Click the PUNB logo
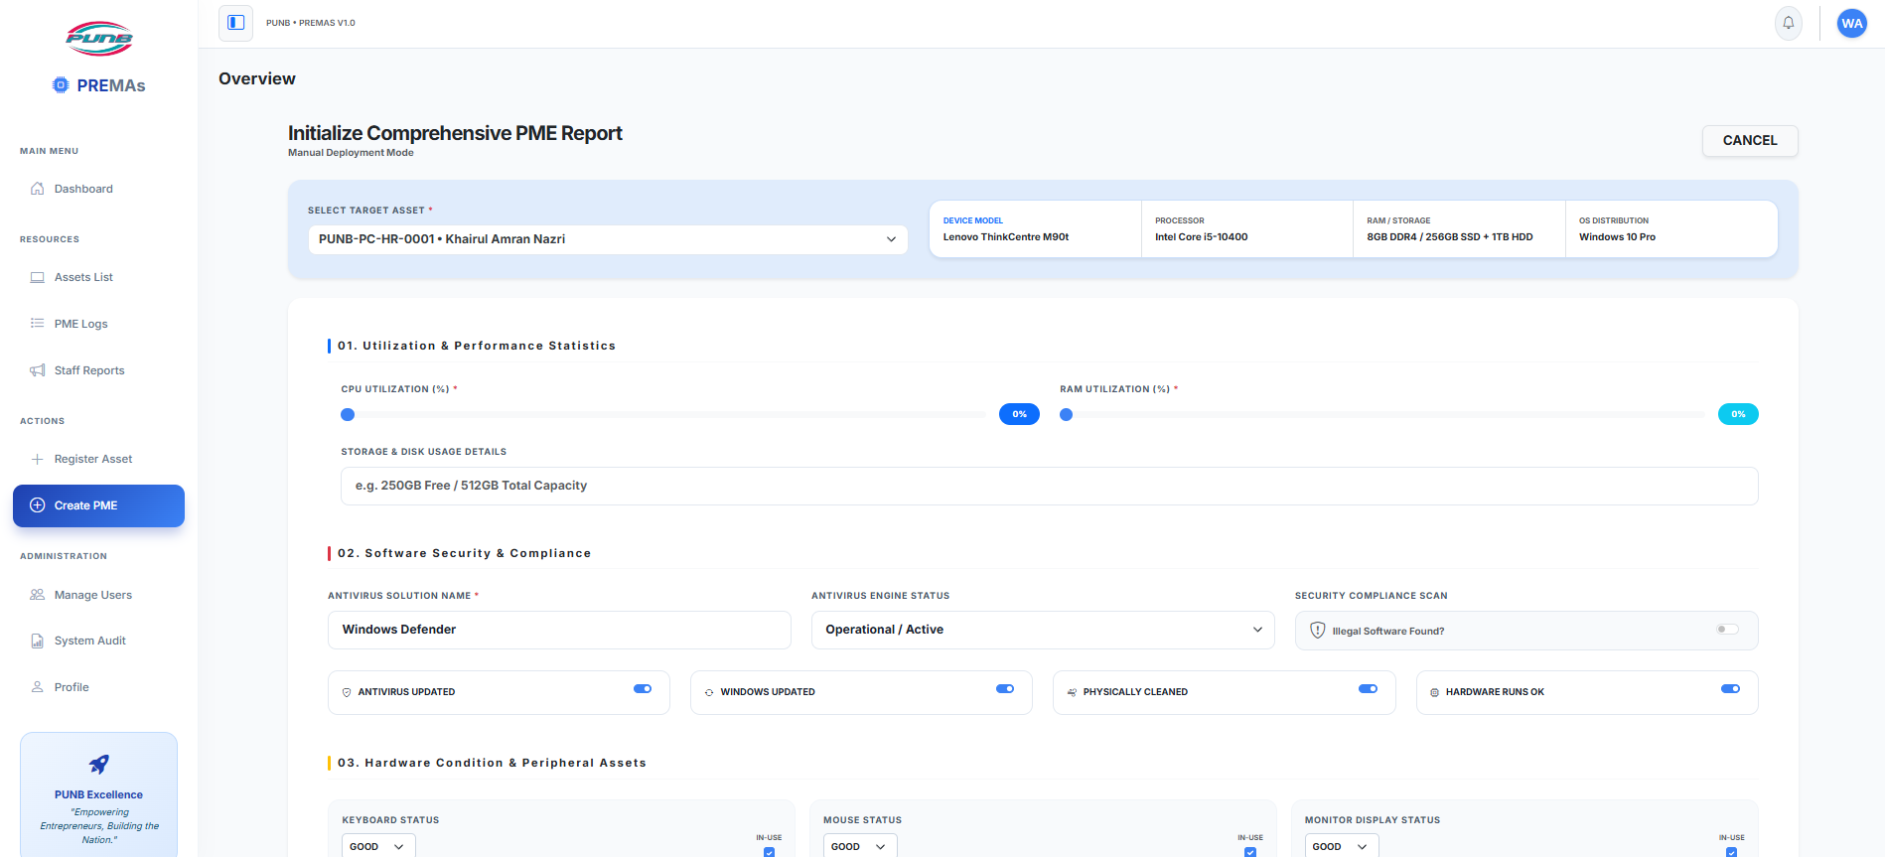This screenshot has width=1885, height=857. (x=99, y=39)
